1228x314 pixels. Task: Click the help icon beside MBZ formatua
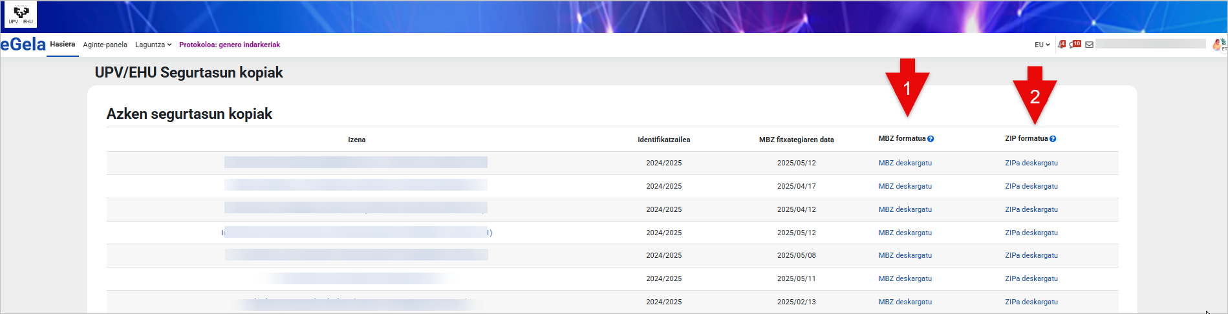pyautogui.click(x=931, y=139)
